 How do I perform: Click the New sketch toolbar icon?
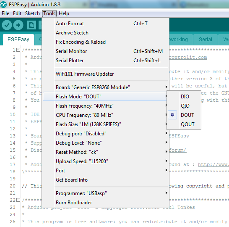pyautogui.click(x=31, y=25)
